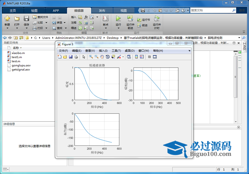Select the rotate 3D tool in Figure 3
The height and width of the screenshot is (174, 249).
(108, 57)
